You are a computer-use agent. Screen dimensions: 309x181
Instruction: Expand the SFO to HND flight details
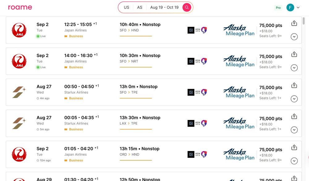pyautogui.click(x=294, y=37)
